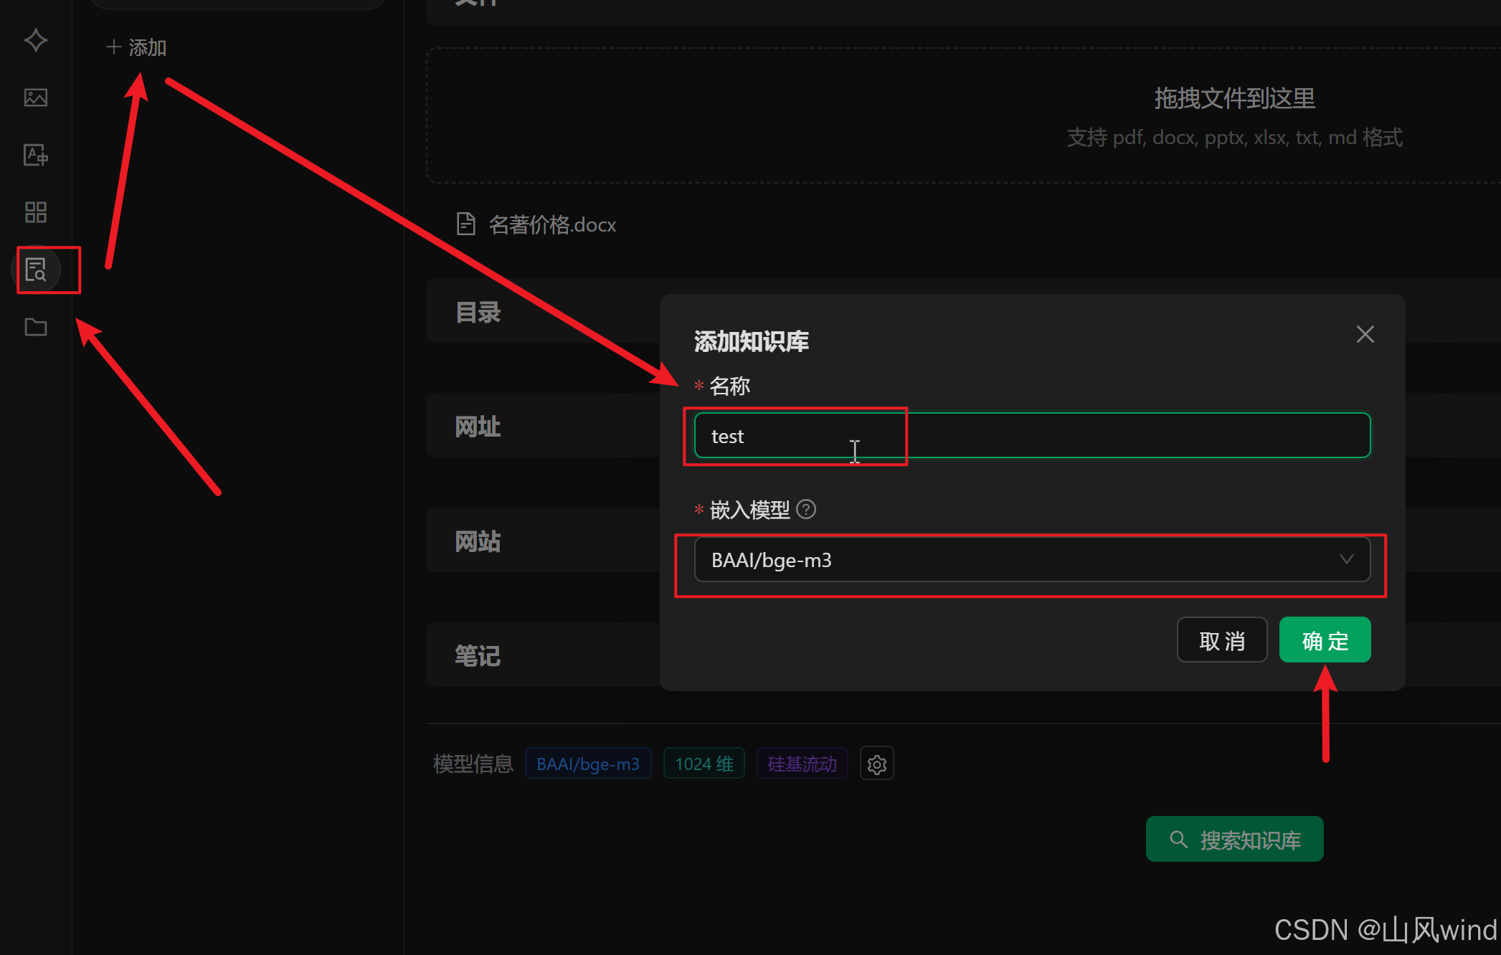Click the dropdown chevron in embedding model field
The image size is (1501, 955).
[x=1346, y=559]
